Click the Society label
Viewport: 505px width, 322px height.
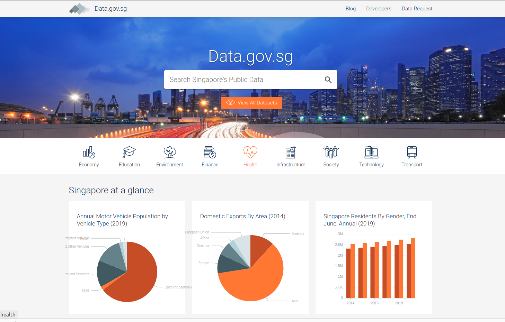coord(331,165)
